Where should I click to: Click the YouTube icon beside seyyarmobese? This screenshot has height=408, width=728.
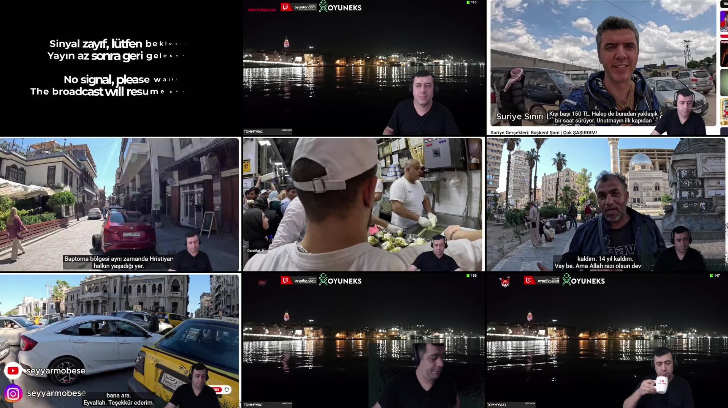[x=13, y=371]
